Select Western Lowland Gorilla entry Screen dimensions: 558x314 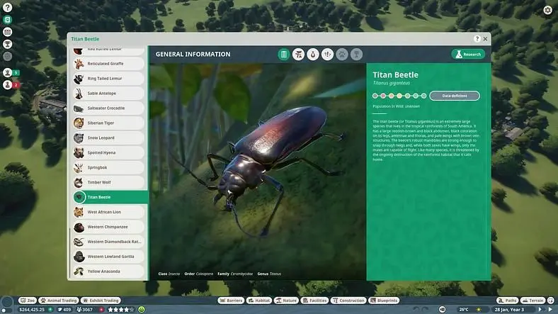click(x=108, y=257)
